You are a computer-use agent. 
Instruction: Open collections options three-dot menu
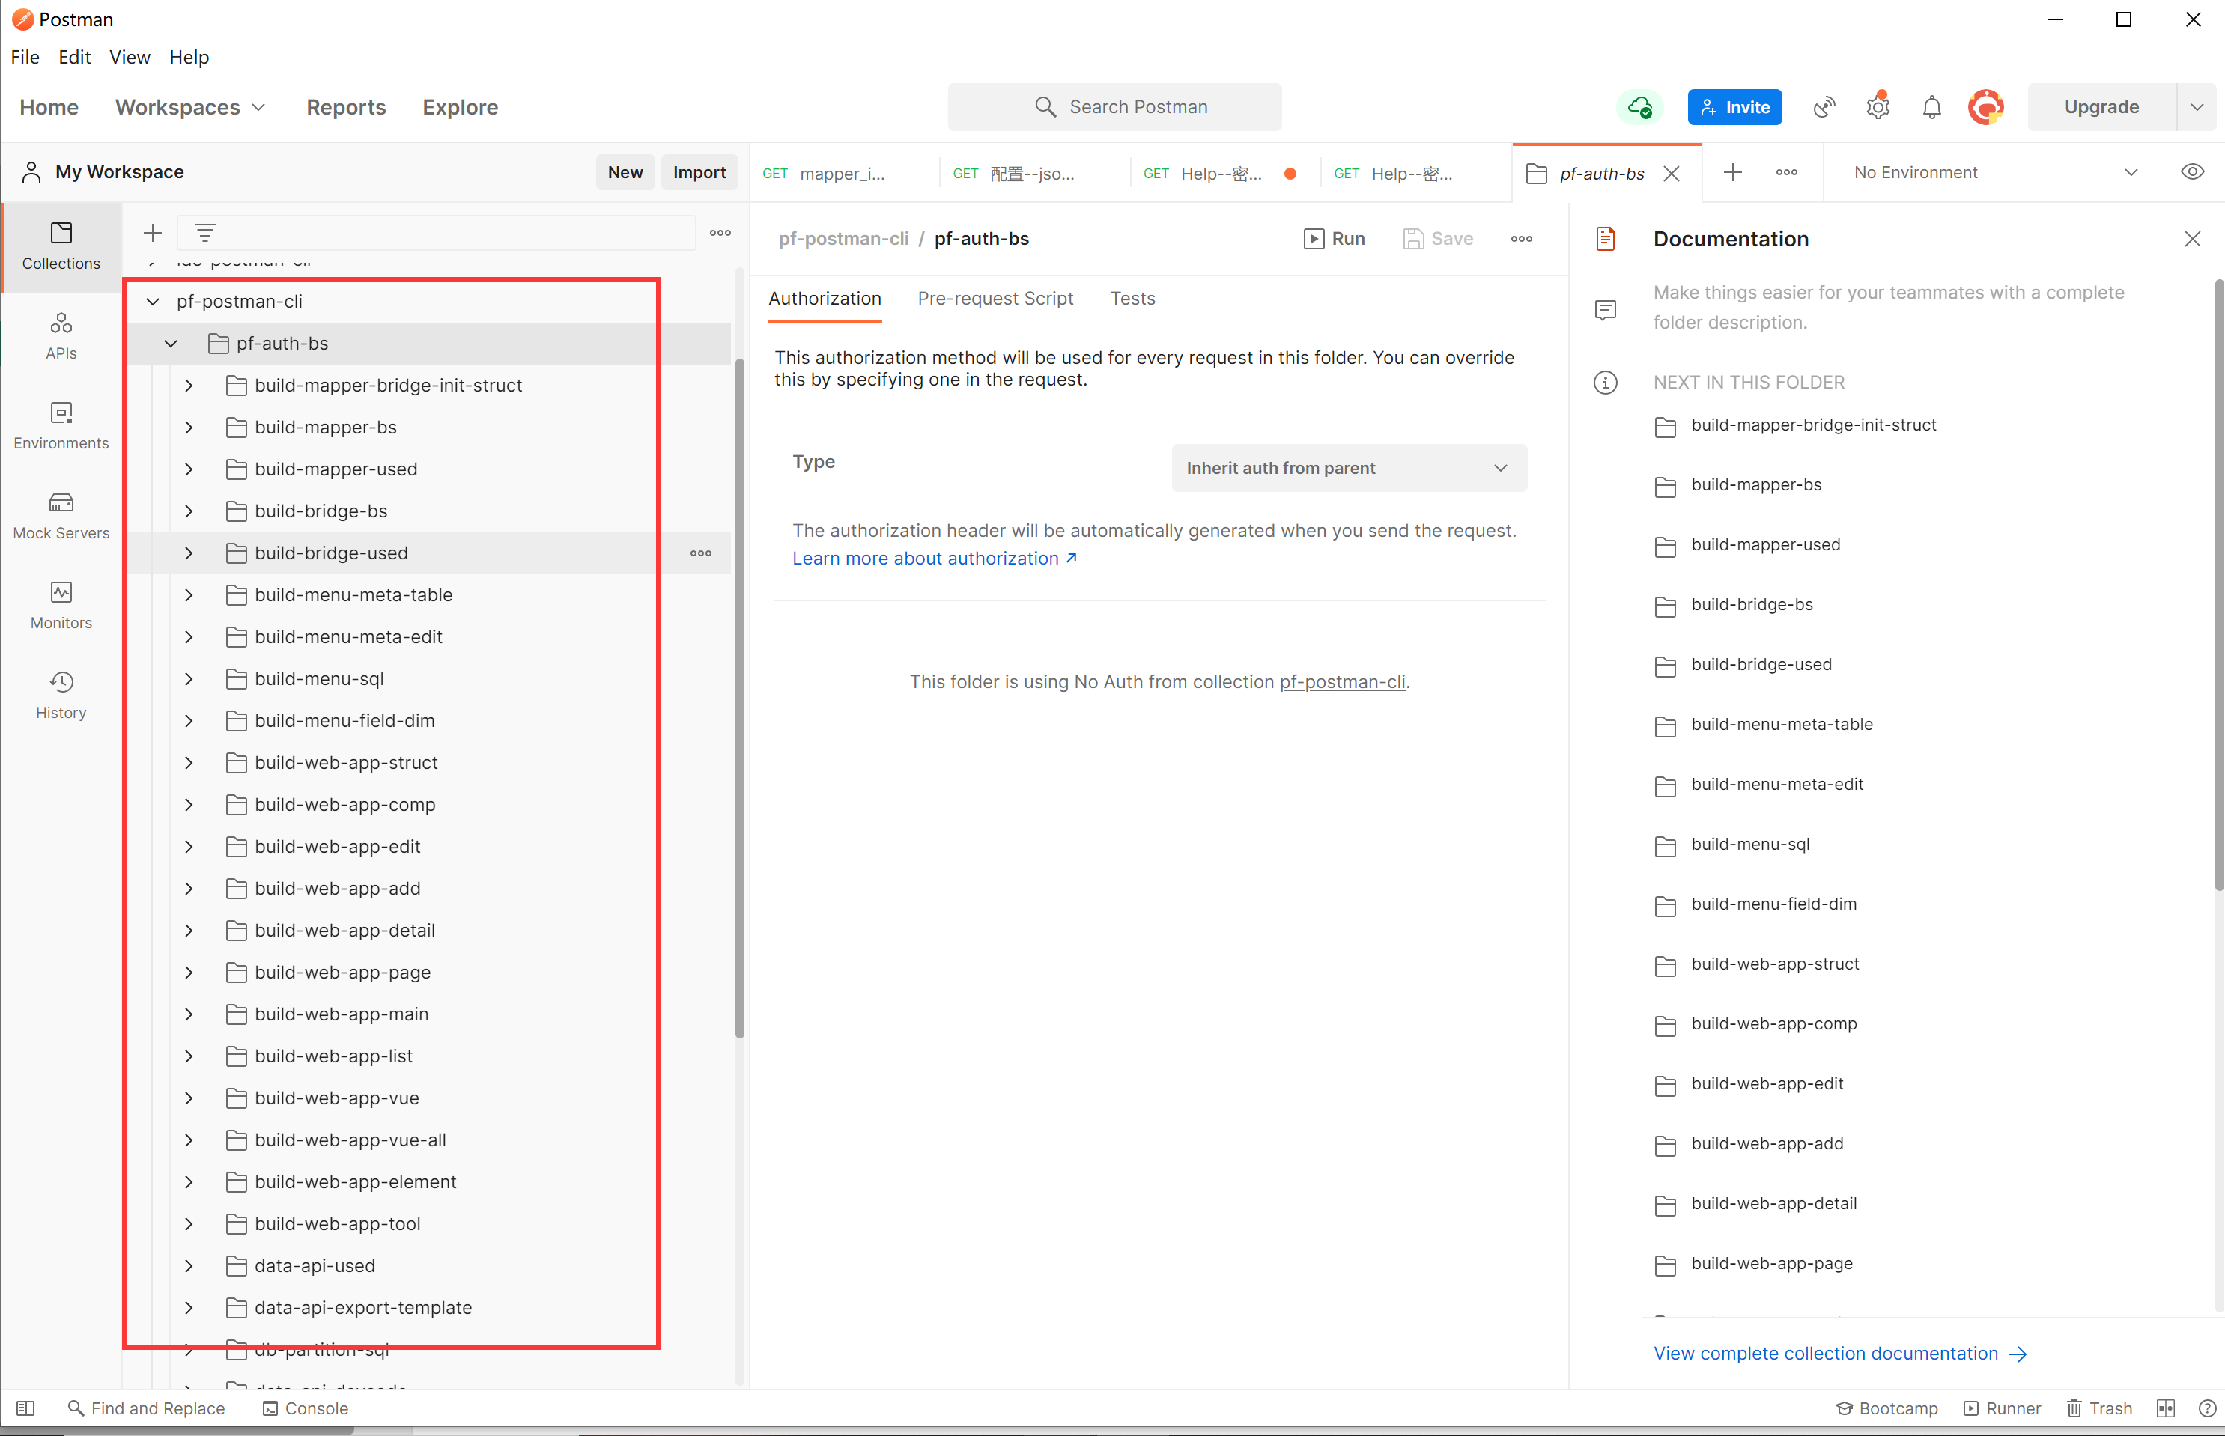(720, 232)
